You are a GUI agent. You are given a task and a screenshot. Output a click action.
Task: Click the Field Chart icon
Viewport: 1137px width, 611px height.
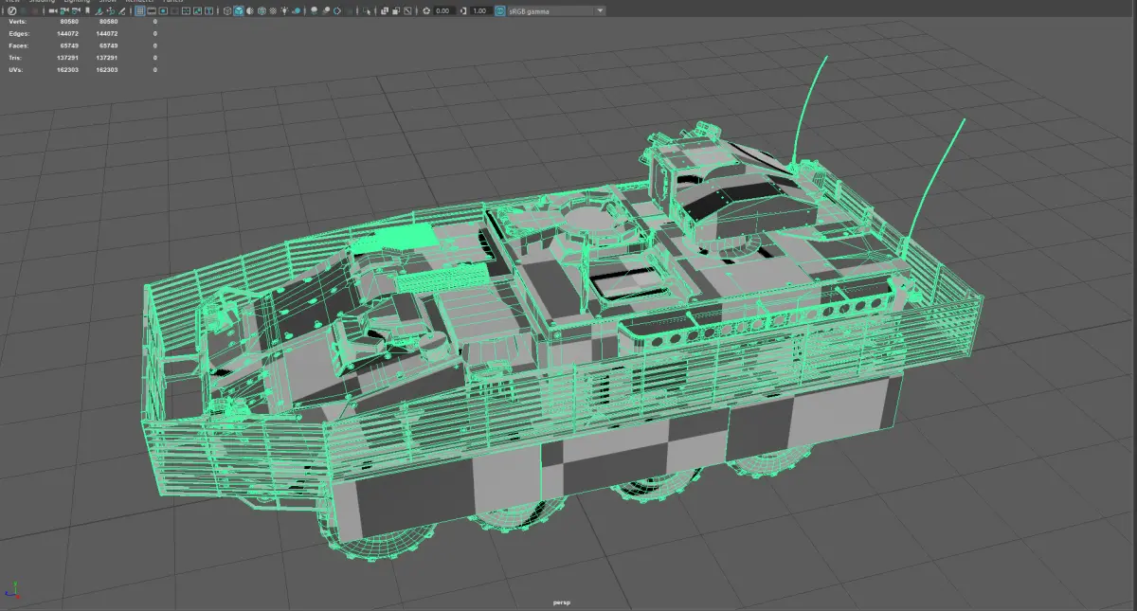[187, 10]
